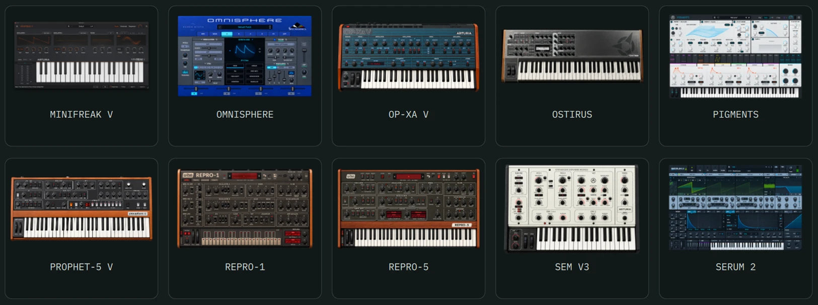818x305 pixels.
Task: Open the Prophet-5 V synth thumbnail
Action: click(x=82, y=209)
